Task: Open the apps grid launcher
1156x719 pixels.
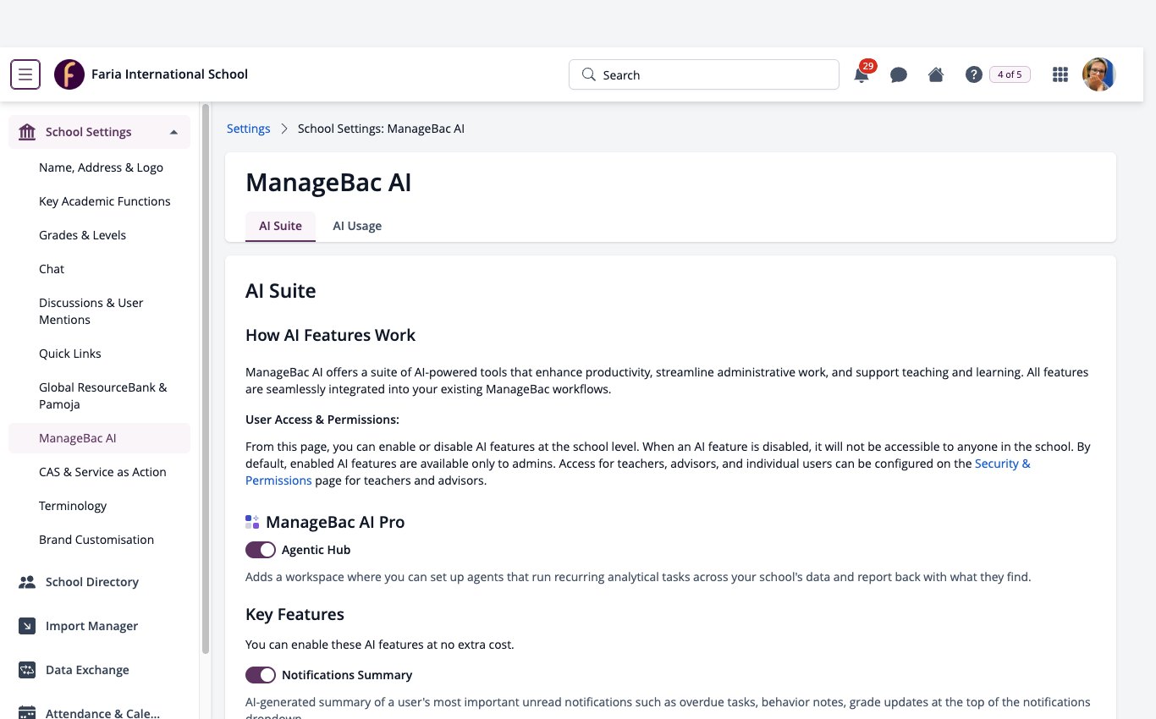Action: tap(1060, 74)
